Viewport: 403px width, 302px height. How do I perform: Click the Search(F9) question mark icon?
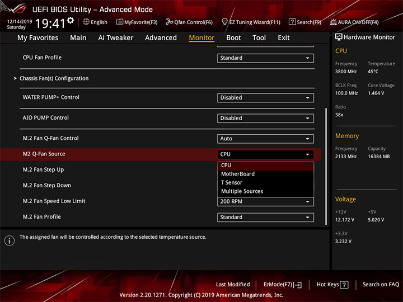pos(292,22)
